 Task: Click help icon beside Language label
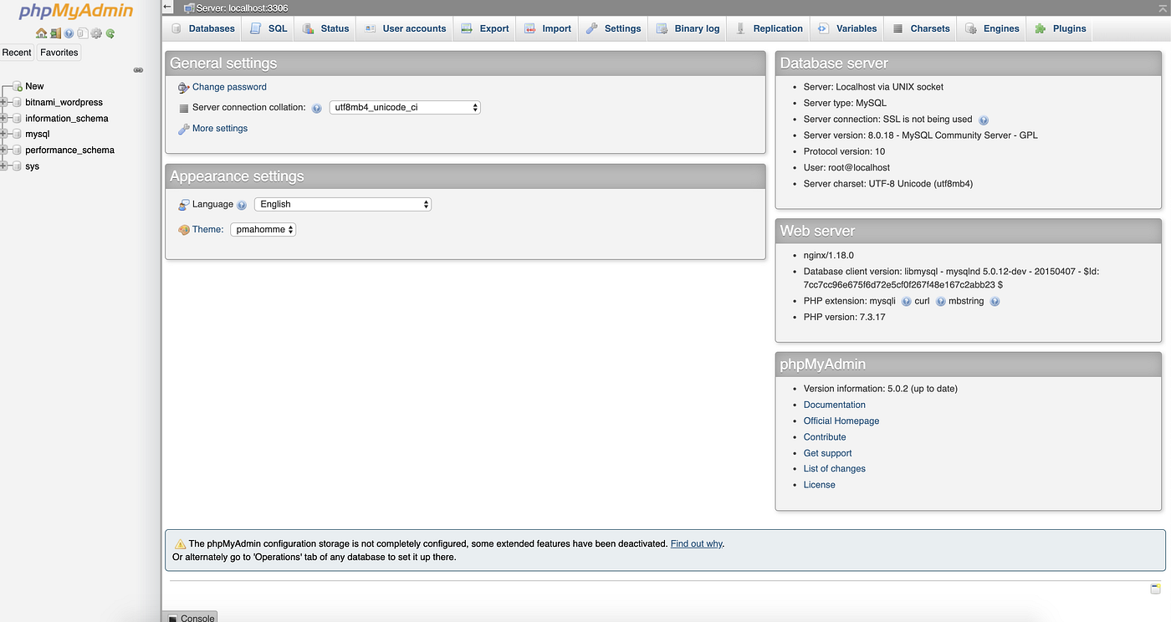242,205
